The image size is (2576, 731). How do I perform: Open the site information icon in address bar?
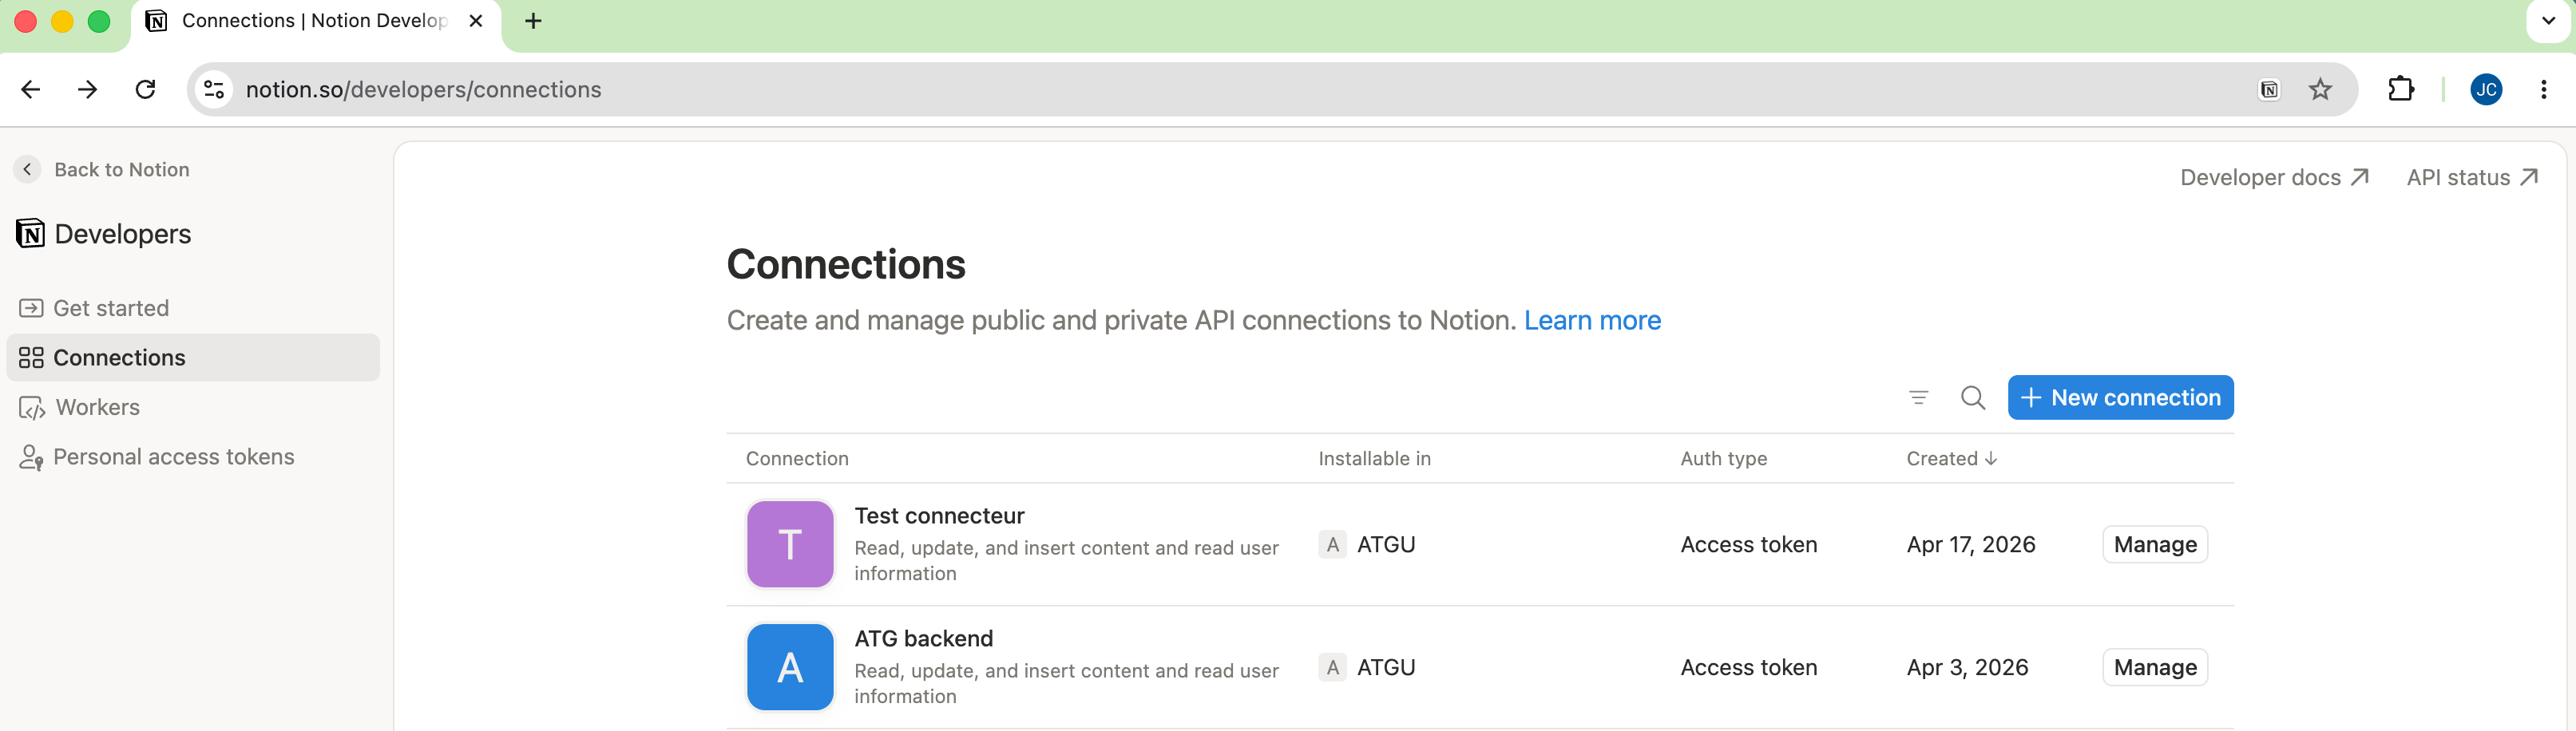pyautogui.click(x=214, y=90)
